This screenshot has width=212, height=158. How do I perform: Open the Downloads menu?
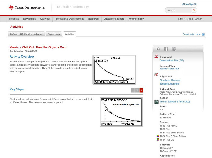29,19
